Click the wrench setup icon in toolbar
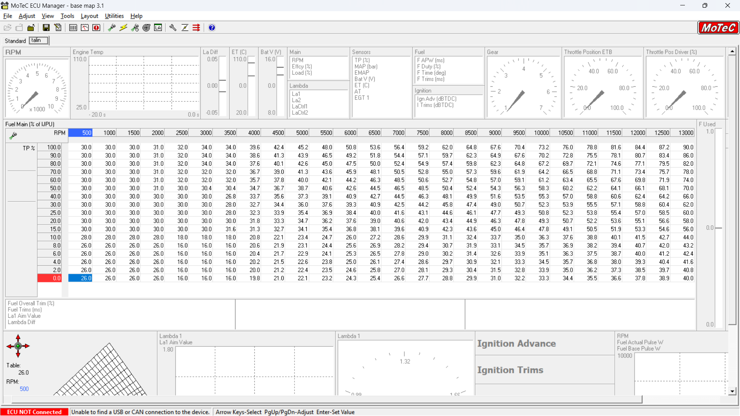 pos(173,28)
